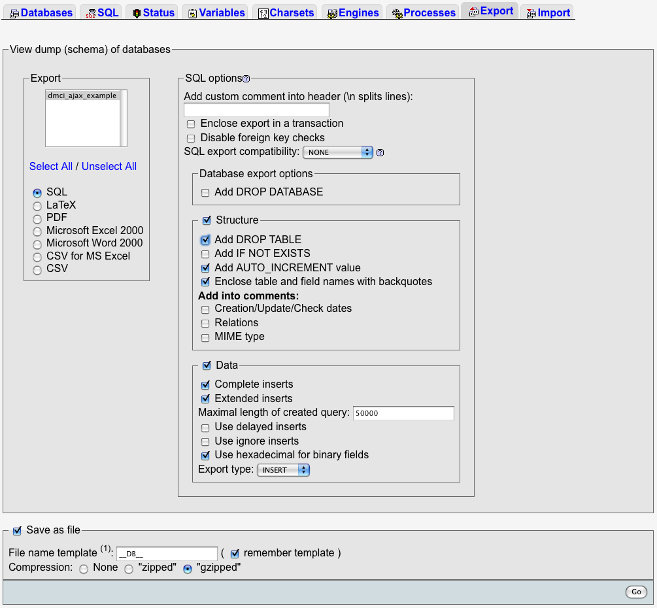This screenshot has width=657, height=608.
Task: Click the SQL tab icon
Action: coord(91,13)
